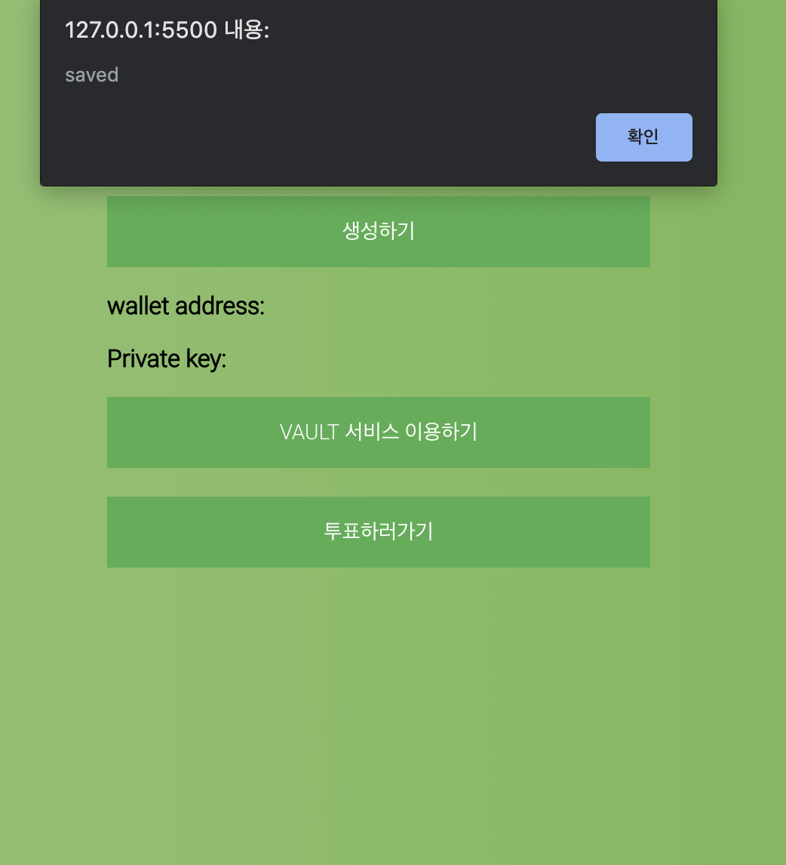Click the 127.0.0.1:5500 내용: alert title
Image resolution: width=786 pixels, height=865 pixels.
[167, 29]
